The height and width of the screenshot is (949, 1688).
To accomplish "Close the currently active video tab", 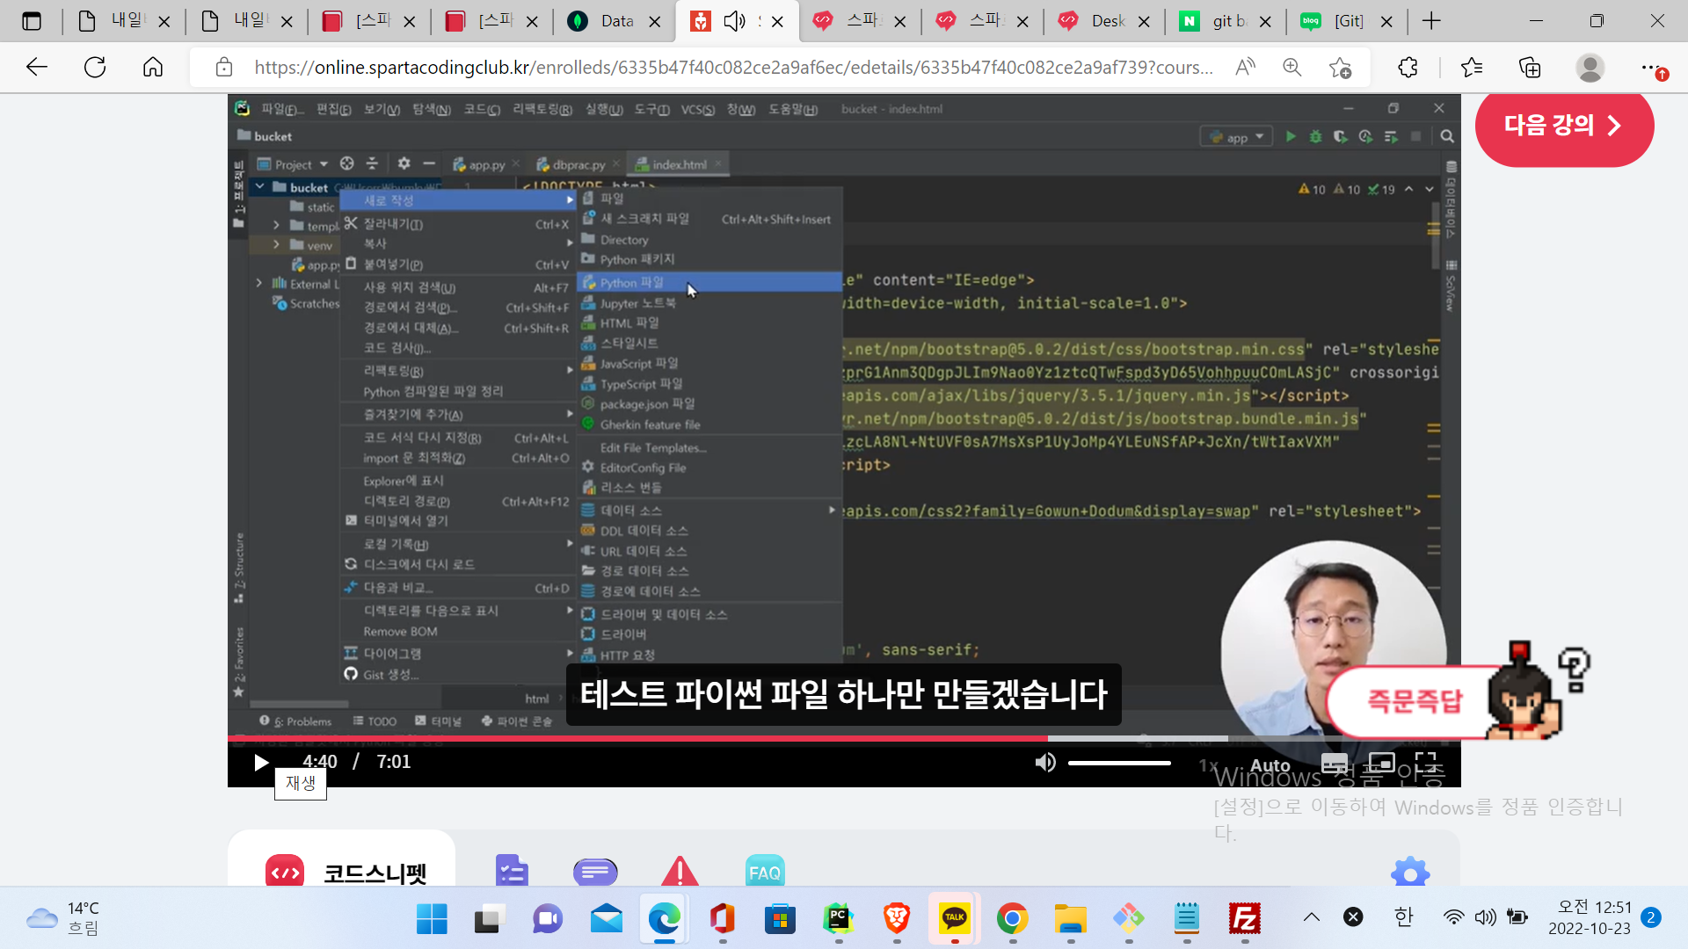I will tap(777, 22).
